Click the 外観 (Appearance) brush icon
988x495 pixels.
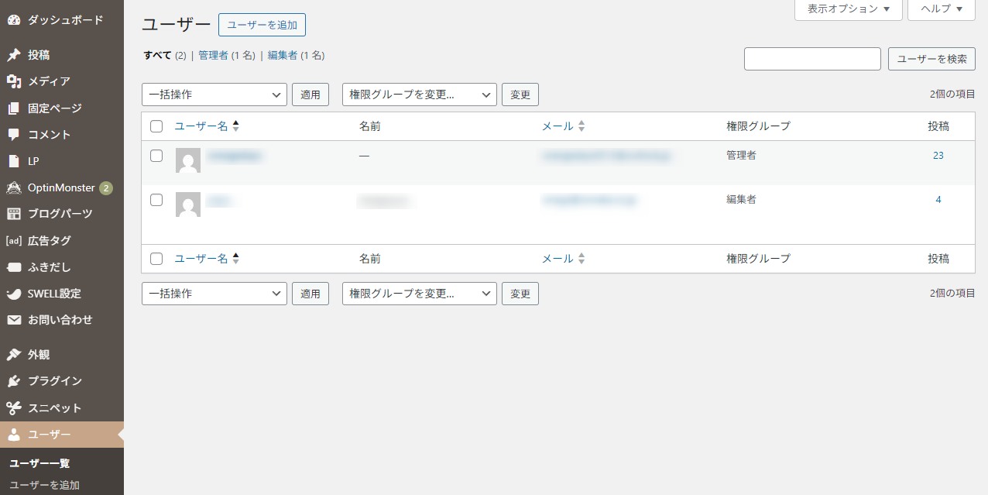click(13, 354)
